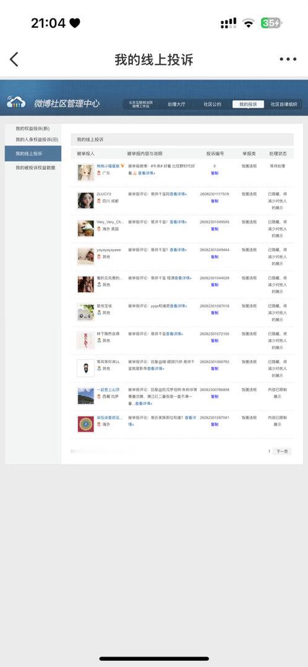This screenshot has height=667, width=308.
Task: Open the three-dots more menu
Action: (x=288, y=59)
